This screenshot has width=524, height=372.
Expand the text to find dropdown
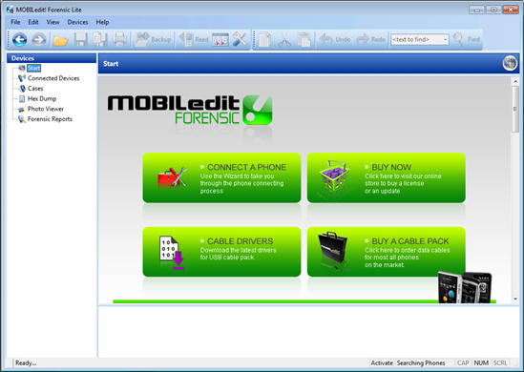click(445, 40)
